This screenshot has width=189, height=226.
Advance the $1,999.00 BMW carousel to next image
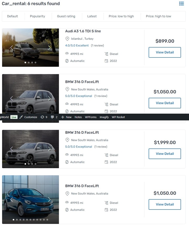pyautogui.click(x=49, y=149)
